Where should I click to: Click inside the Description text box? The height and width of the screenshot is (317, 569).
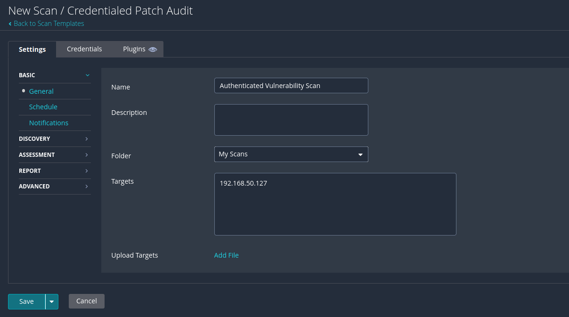coord(291,120)
